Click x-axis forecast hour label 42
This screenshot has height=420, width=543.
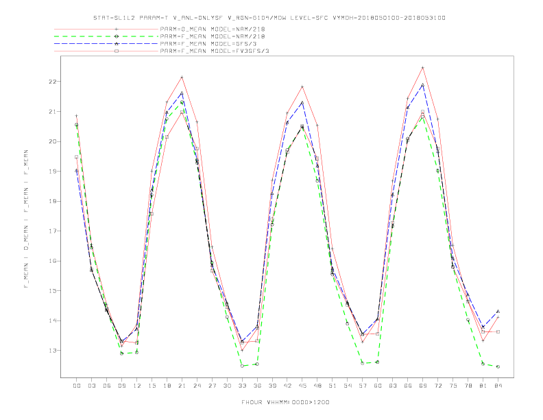(x=287, y=386)
